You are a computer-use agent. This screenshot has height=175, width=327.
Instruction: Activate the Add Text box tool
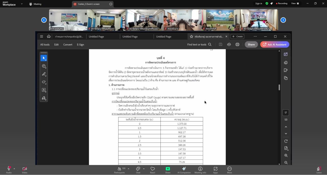[44, 90]
